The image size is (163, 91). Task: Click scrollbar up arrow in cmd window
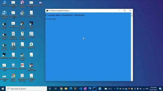[x=132, y=13]
